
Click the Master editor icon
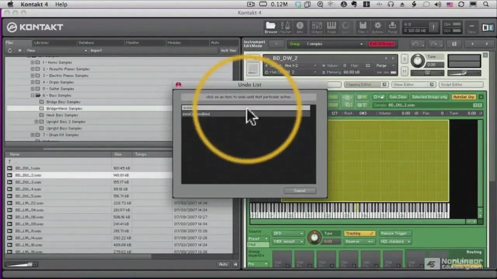(285, 27)
